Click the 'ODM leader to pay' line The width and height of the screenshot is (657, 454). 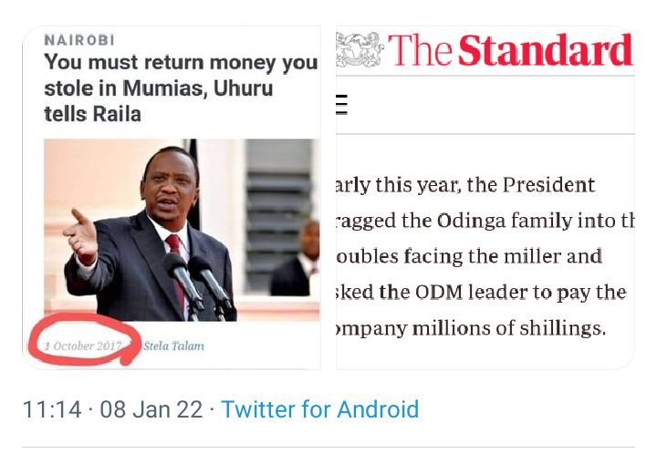click(482, 292)
